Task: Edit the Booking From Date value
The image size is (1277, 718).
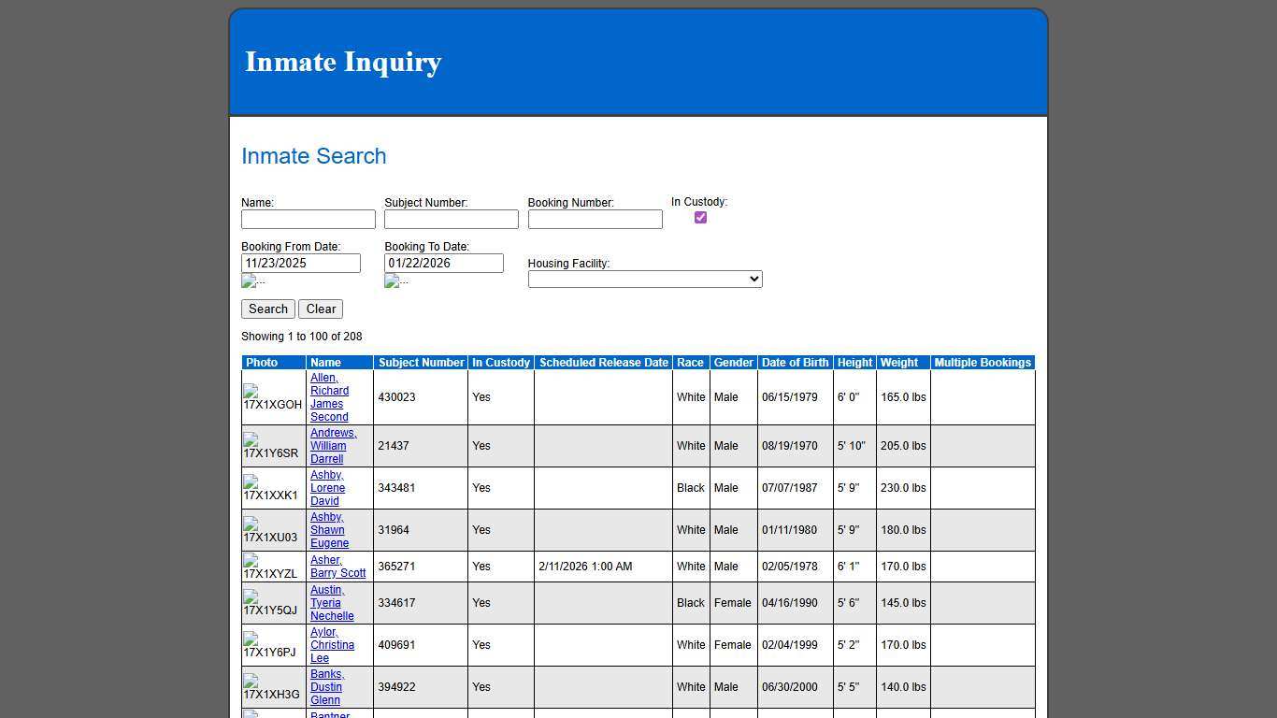Action: [300, 263]
